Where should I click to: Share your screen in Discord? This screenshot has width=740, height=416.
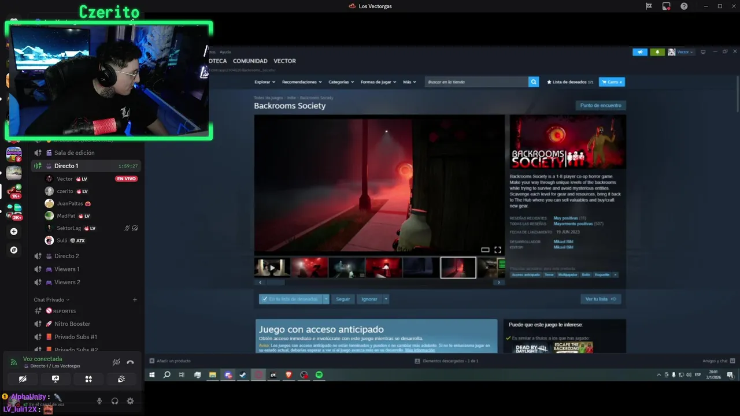coord(55,379)
